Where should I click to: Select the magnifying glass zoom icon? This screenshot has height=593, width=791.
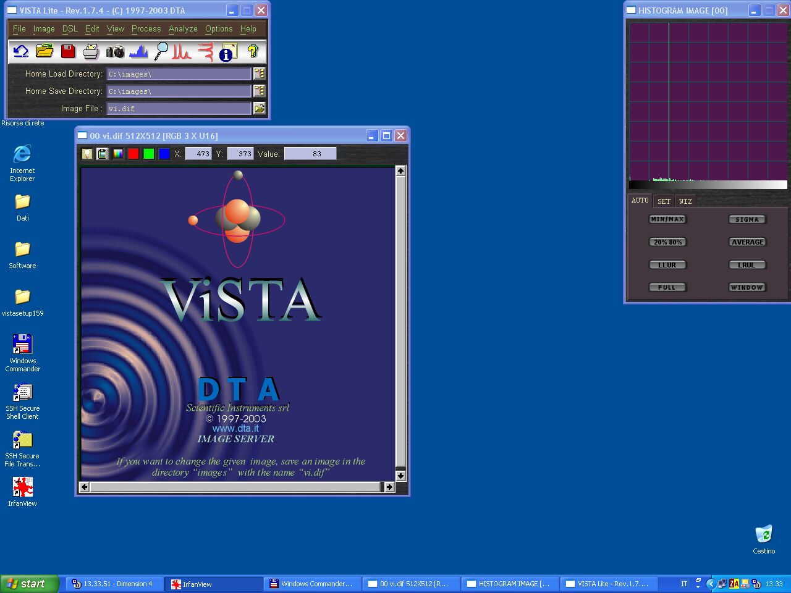pyautogui.click(x=161, y=52)
